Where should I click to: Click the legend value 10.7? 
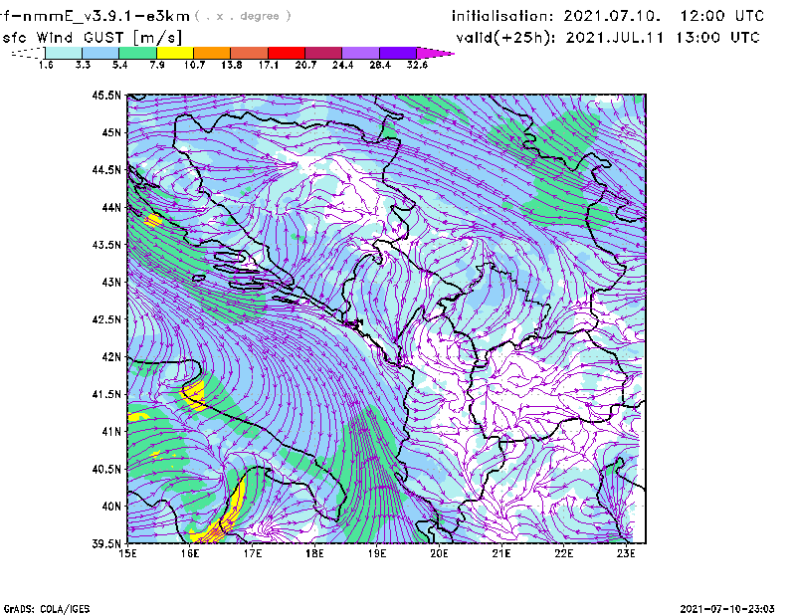pos(194,65)
